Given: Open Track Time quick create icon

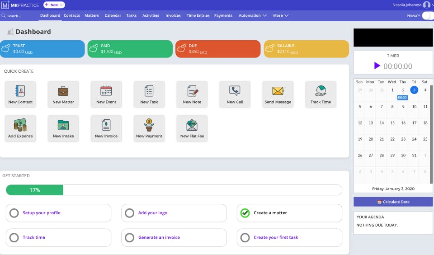Looking at the screenshot, I should [321, 94].
